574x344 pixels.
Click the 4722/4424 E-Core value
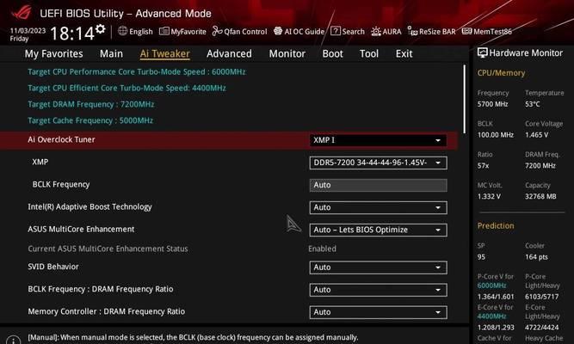coord(542,327)
